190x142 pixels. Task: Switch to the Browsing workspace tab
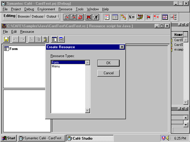(x=24, y=17)
